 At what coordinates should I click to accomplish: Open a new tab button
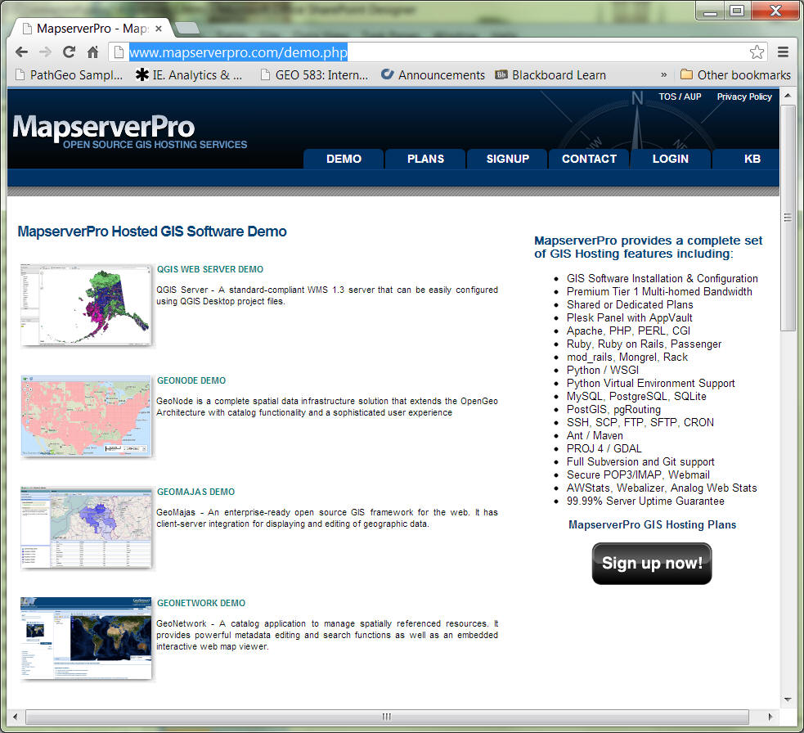pyautogui.click(x=187, y=28)
